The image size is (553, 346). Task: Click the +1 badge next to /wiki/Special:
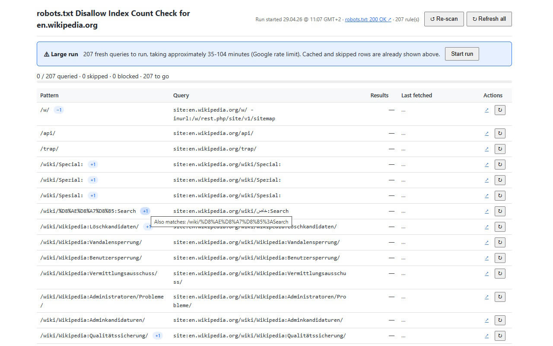click(93, 164)
